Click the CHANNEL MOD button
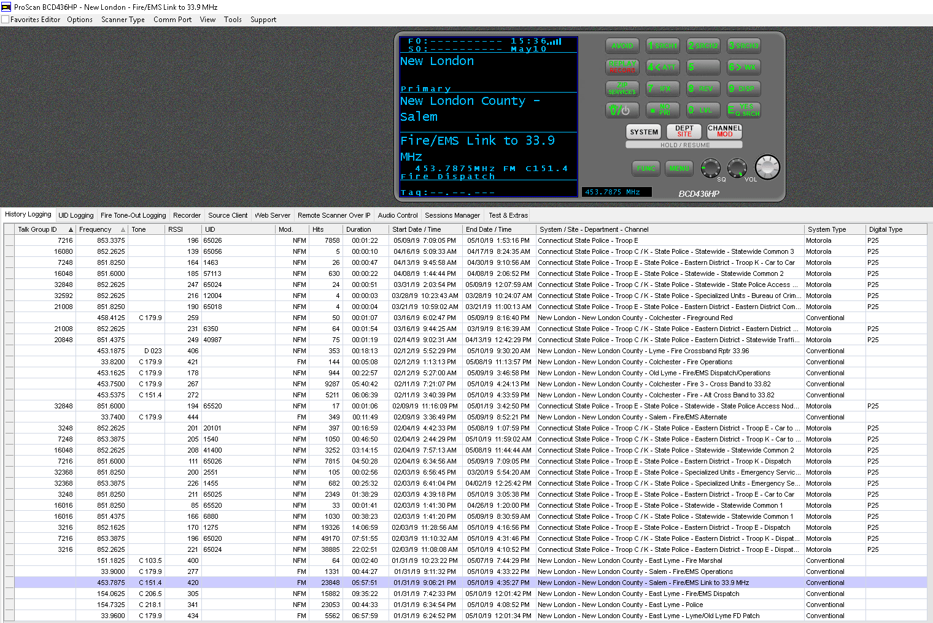 click(725, 132)
